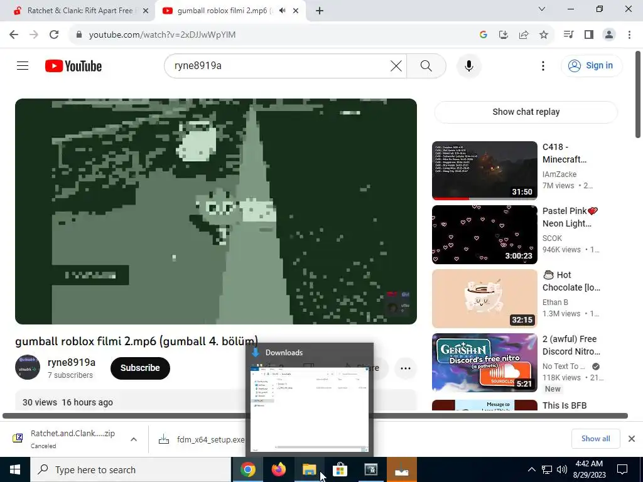Submit YouTube search with magnifier
The width and height of the screenshot is (643, 482).
point(426,66)
